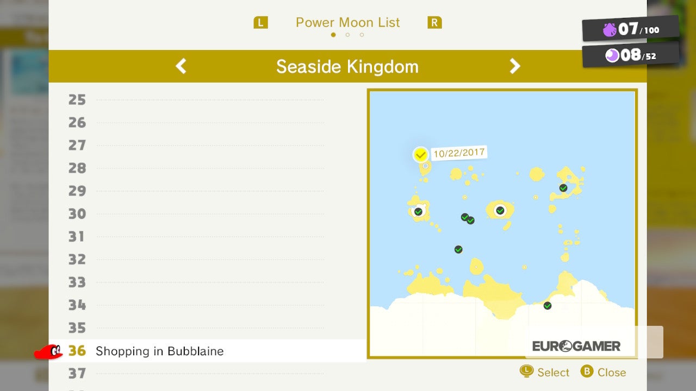Screen dimensions: 696x391
Task: Click the red Cappy cursor icon
Action: (x=48, y=351)
